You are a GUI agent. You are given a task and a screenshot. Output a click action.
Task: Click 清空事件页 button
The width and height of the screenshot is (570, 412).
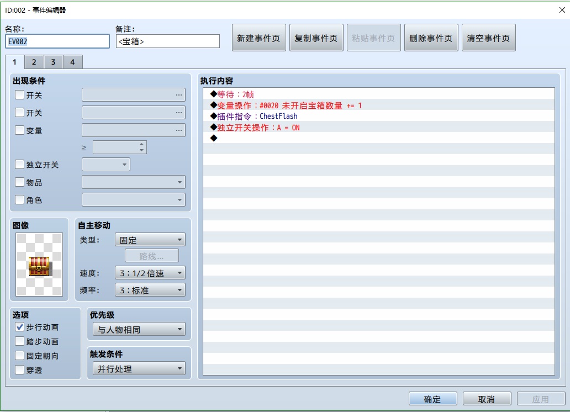click(489, 38)
